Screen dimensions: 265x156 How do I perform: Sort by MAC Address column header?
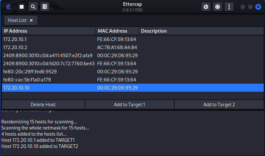tap(117, 31)
